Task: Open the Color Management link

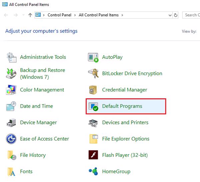Action: (42, 90)
